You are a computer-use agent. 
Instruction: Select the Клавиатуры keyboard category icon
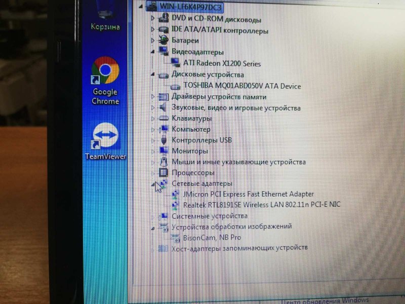click(x=163, y=118)
